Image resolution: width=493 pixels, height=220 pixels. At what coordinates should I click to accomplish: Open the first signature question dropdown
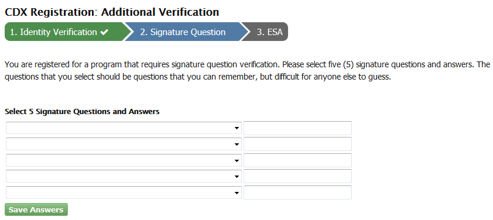(124, 128)
